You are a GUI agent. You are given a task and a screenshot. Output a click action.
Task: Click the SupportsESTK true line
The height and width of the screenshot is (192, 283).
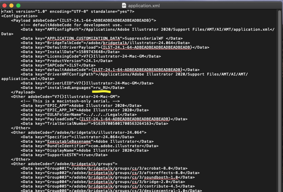(x=64, y=155)
